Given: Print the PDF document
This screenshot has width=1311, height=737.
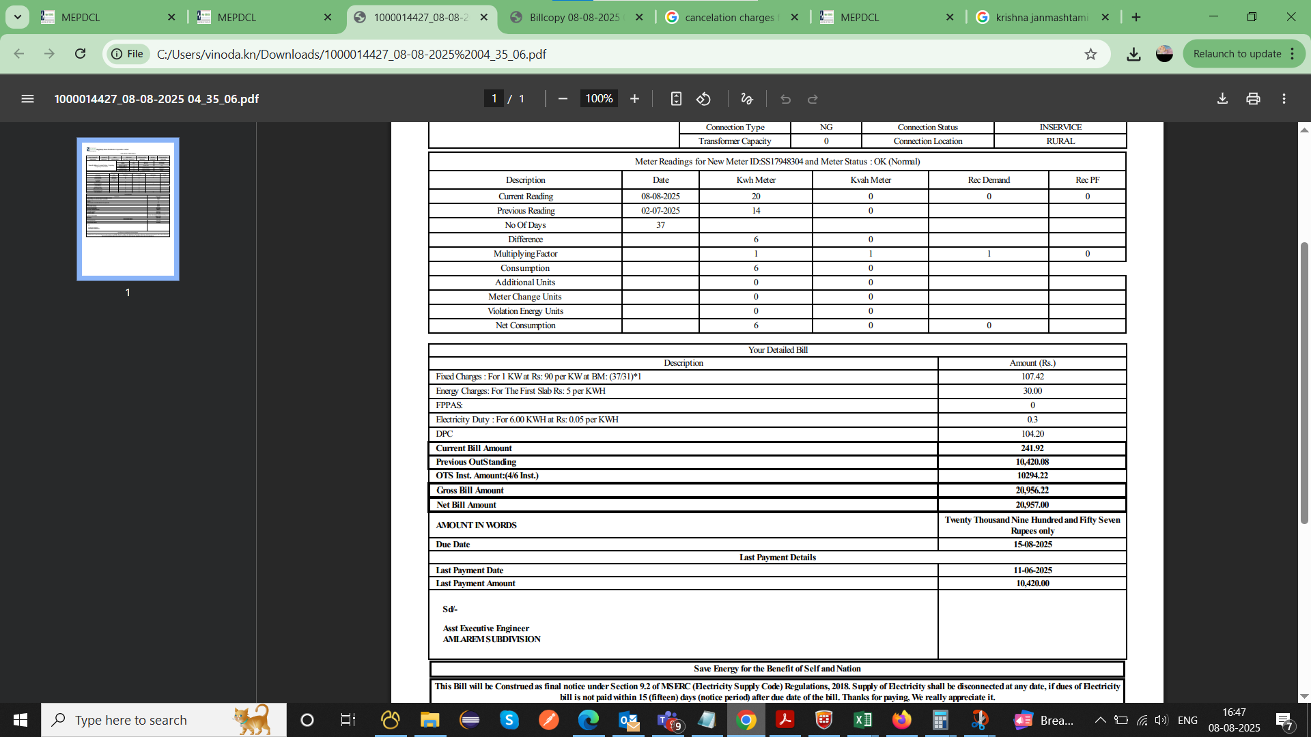Looking at the screenshot, I should pos(1253,99).
